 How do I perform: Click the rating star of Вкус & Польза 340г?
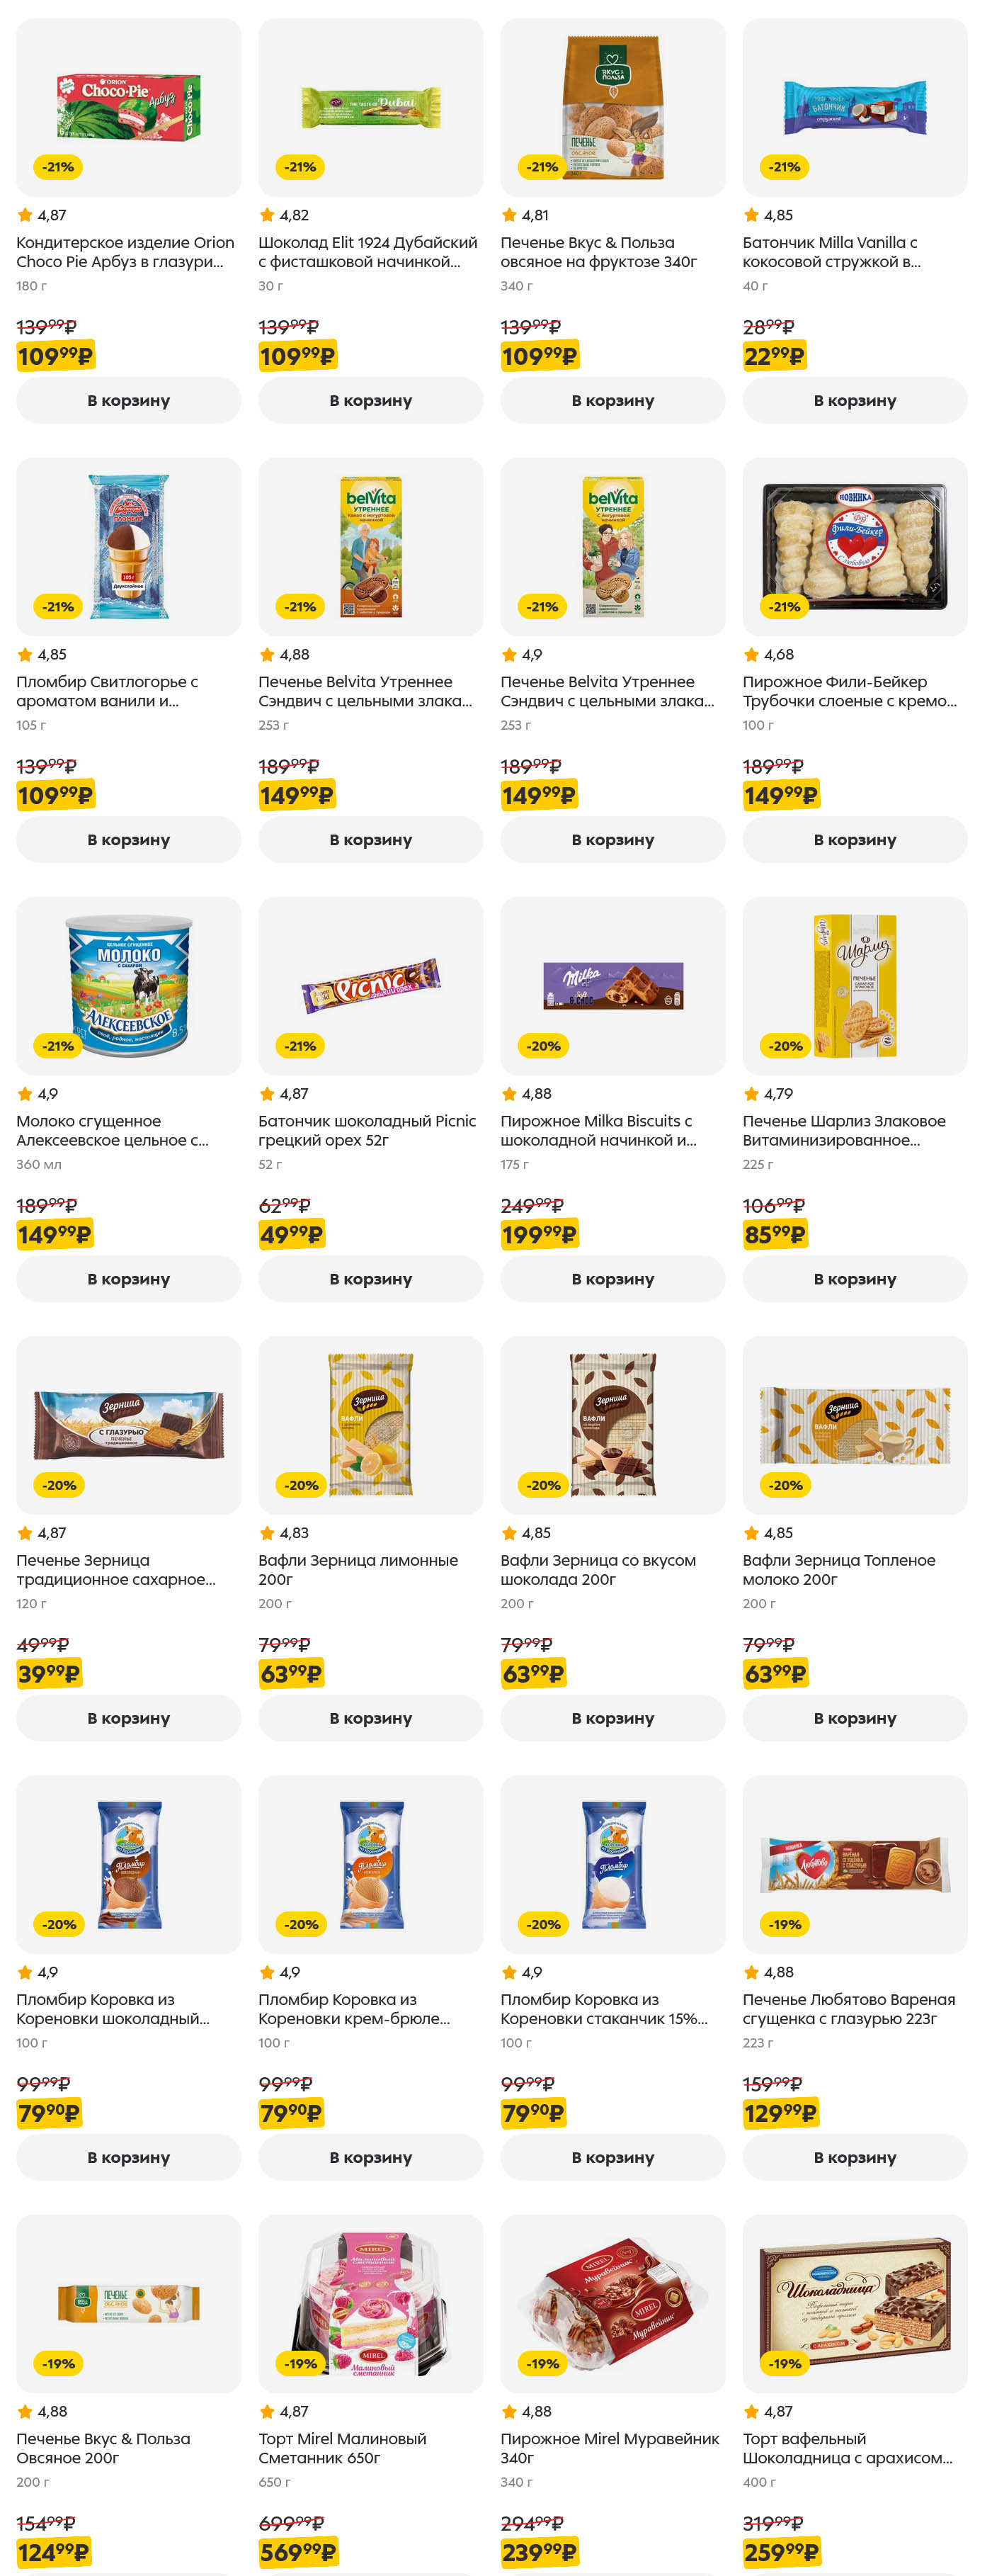(510, 215)
